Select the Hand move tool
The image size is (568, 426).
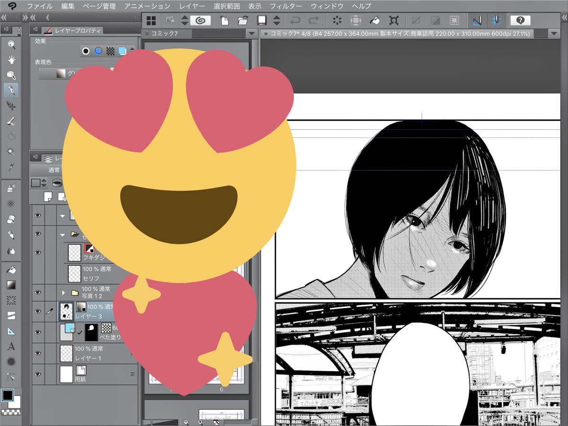[11, 60]
